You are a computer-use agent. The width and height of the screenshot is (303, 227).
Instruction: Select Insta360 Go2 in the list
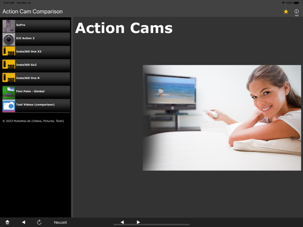[36, 66]
